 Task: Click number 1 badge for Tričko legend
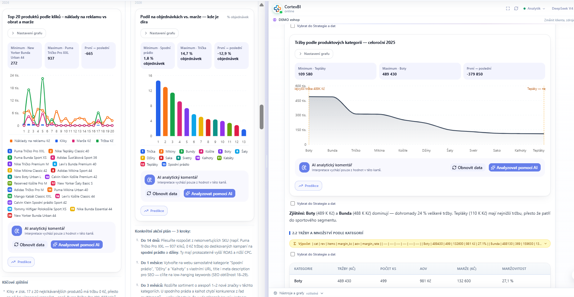tap(143, 152)
